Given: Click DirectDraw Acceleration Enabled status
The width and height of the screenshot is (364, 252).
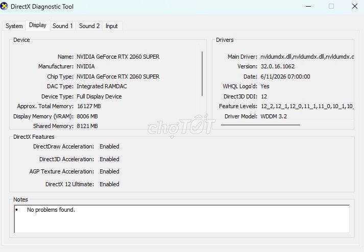Looking at the screenshot, I should [109, 146].
